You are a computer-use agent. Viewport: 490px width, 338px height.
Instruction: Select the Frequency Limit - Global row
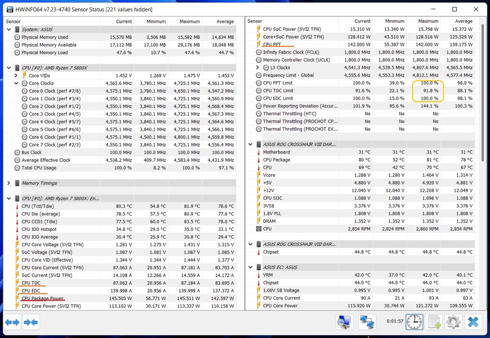(360, 75)
